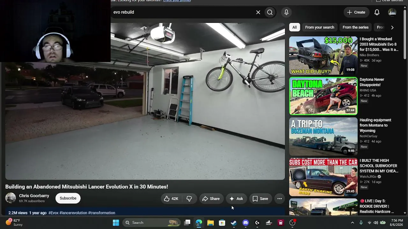Save the video to a playlist
408x229 pixels.
coord(260,199)
